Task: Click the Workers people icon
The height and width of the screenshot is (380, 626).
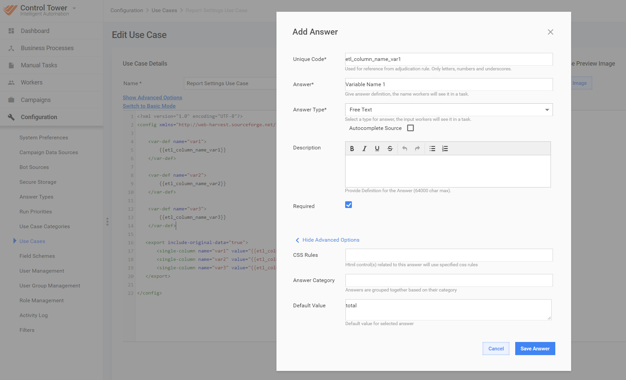Action: pyautogui.click(x=11, y=82)
